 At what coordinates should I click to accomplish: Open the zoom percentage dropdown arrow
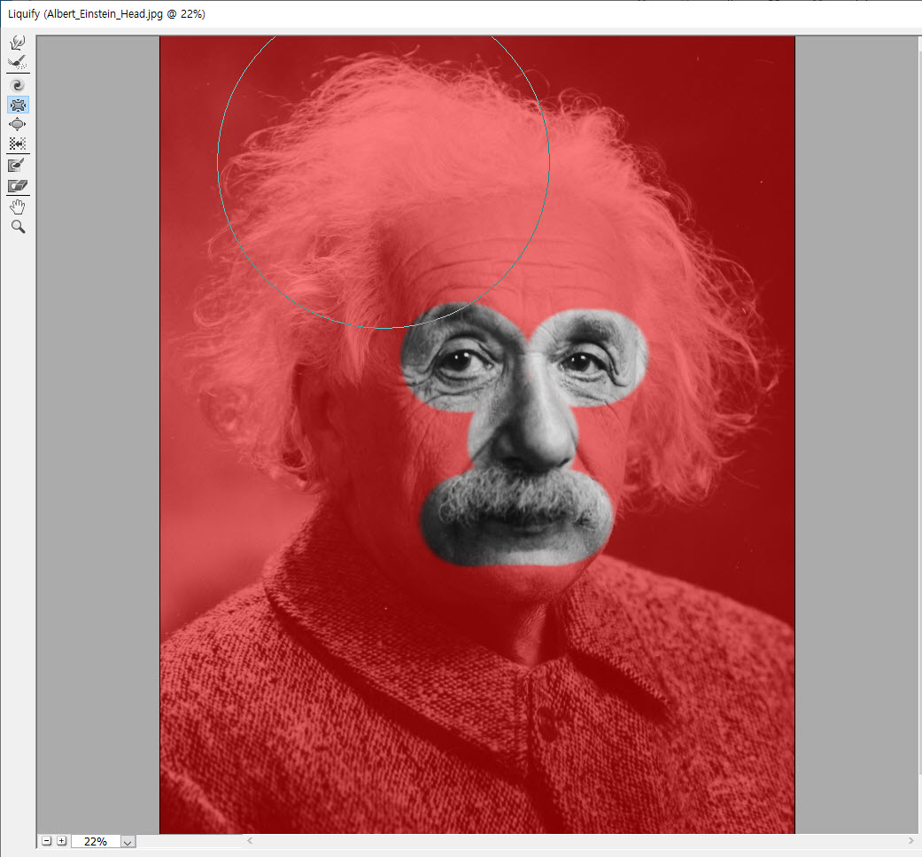point(128,842)
